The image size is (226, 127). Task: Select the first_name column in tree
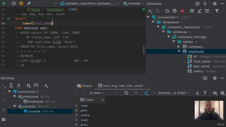(x=202, y=61)
